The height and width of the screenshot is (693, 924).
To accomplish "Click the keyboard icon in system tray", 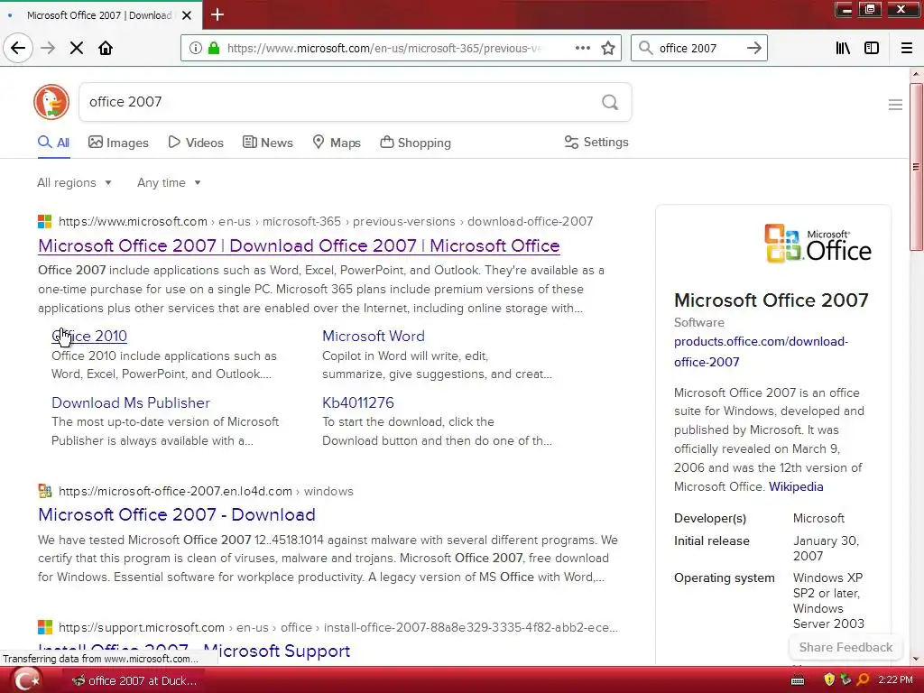I will coord(798,680).
